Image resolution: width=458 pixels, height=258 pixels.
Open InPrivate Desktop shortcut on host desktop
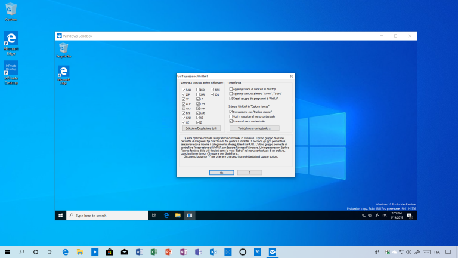pos(11,72)
